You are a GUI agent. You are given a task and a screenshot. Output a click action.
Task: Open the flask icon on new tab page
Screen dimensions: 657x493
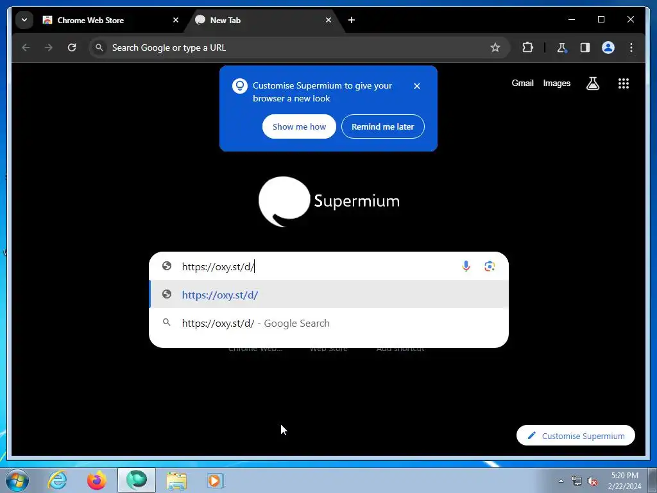[x=592, y=83]
